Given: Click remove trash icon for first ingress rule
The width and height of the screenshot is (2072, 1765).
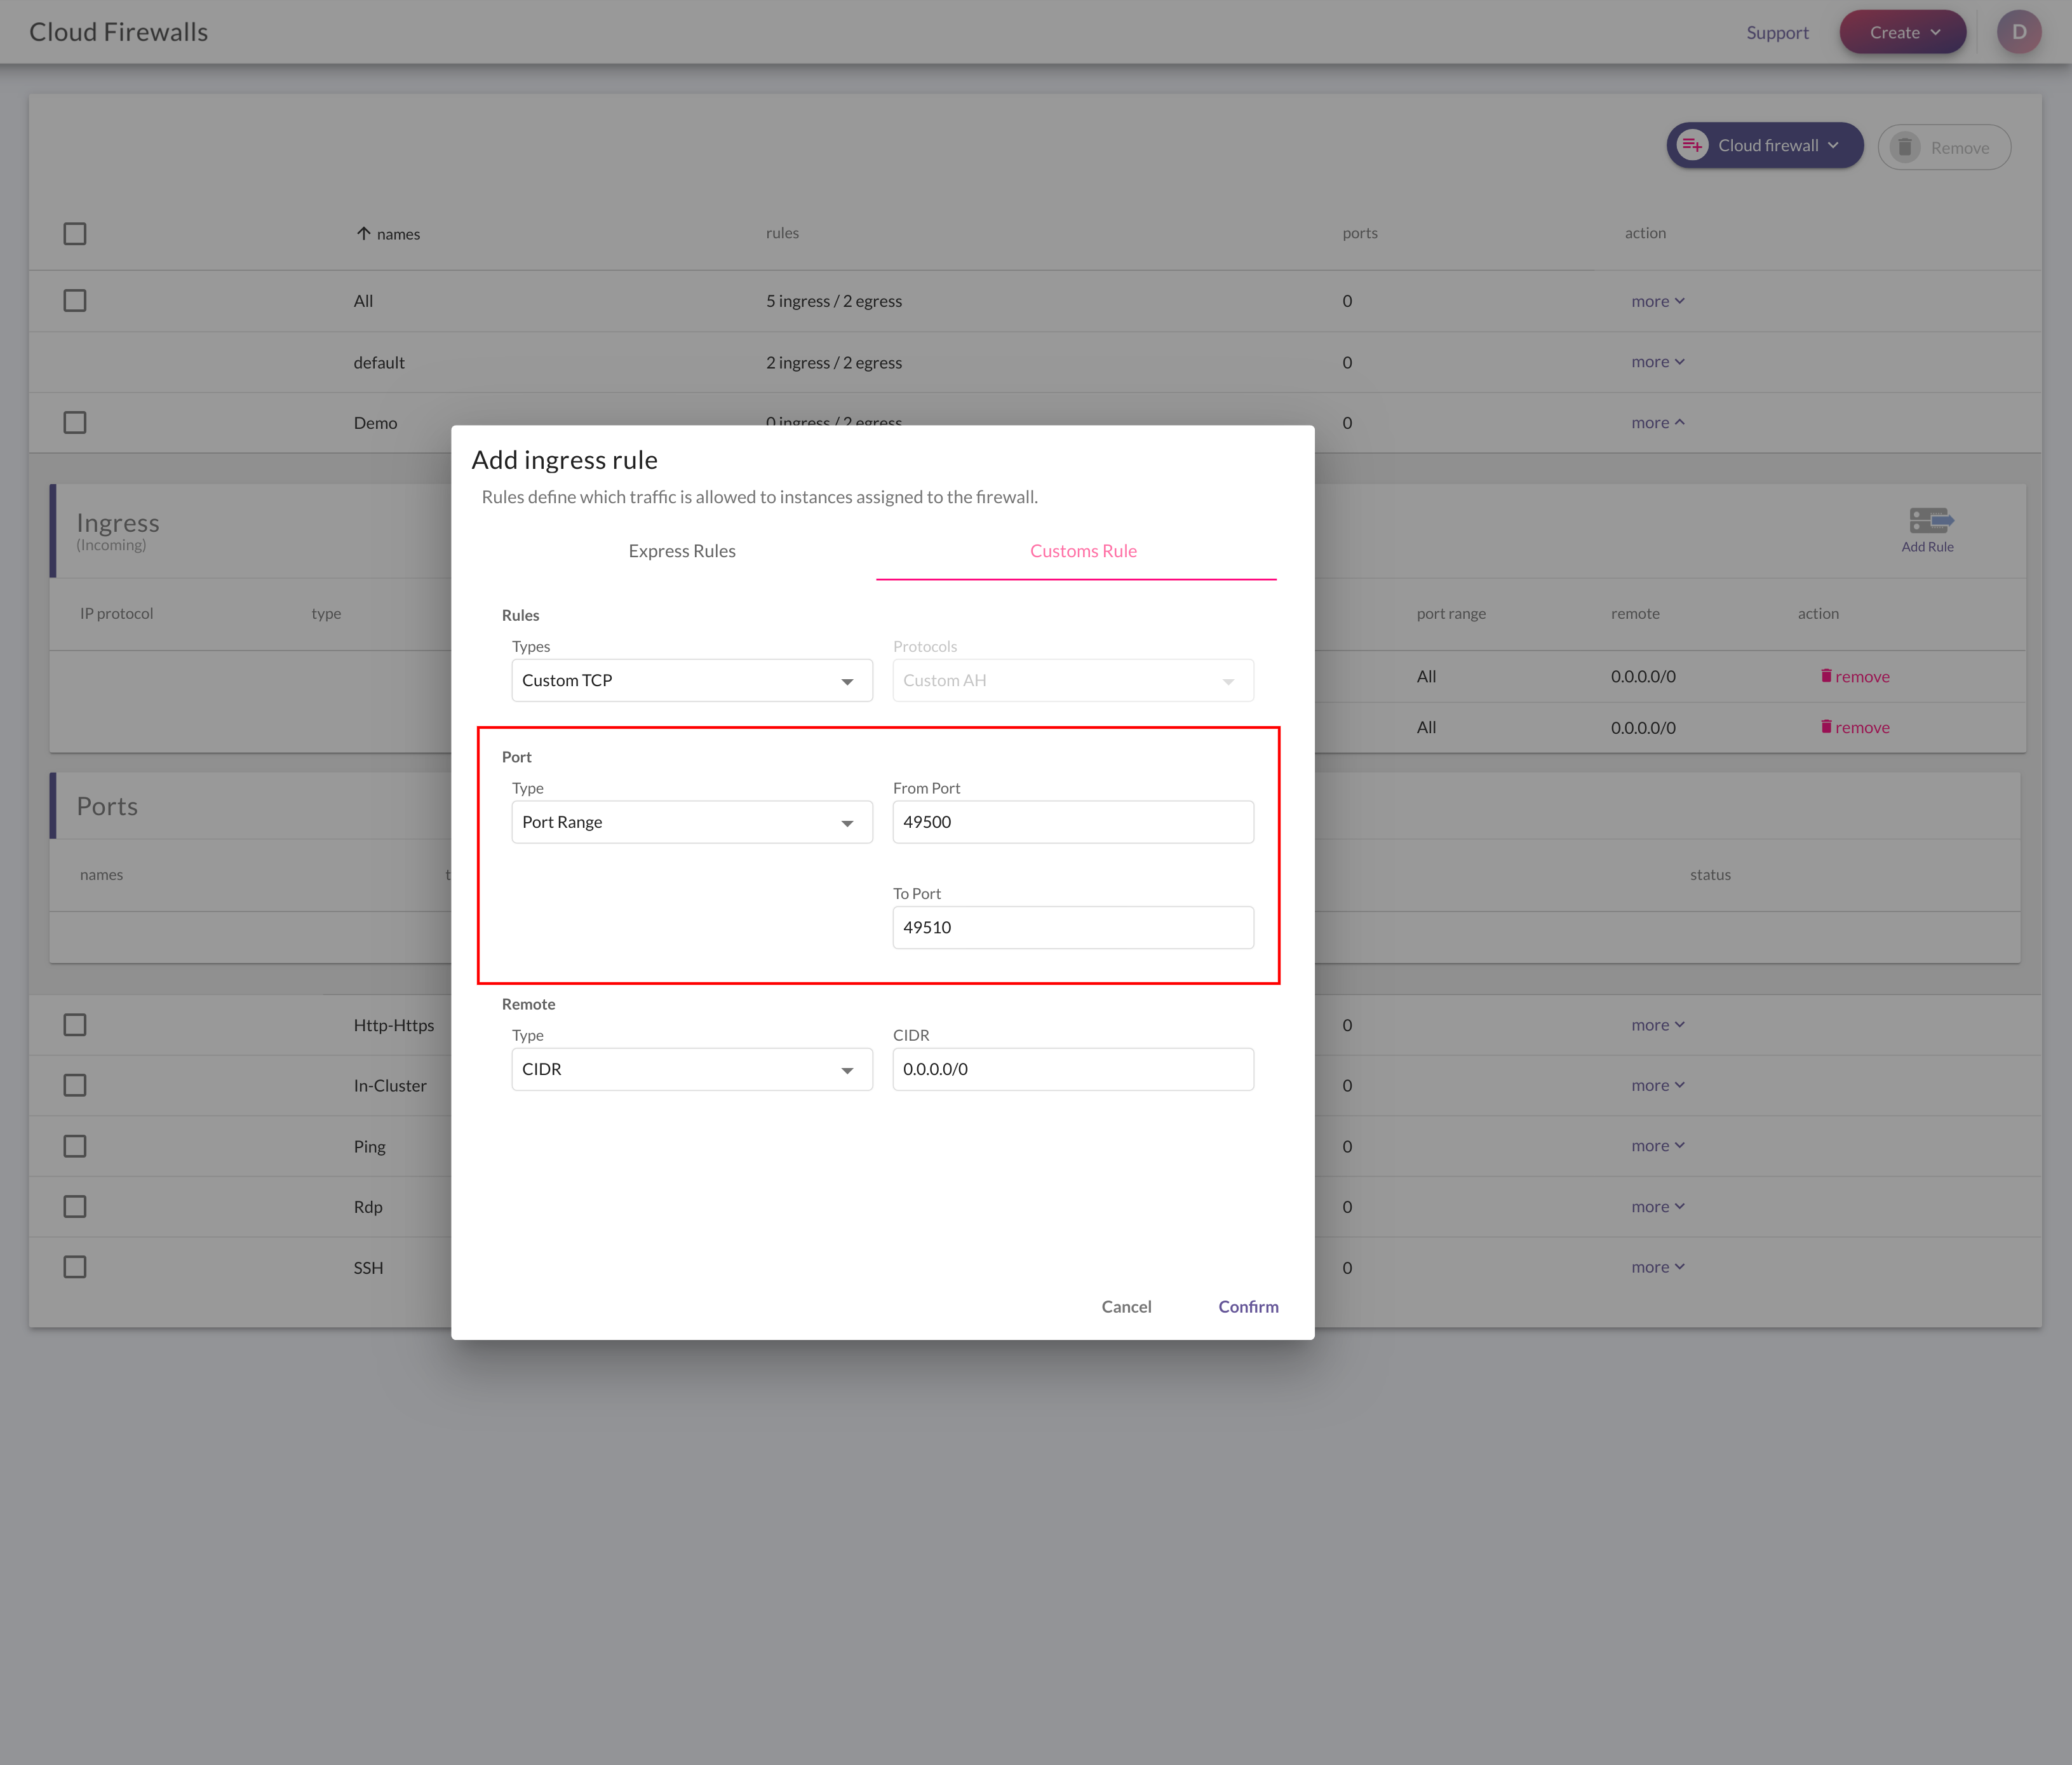Looking at the screenshot, I should tap(1826, 676).
